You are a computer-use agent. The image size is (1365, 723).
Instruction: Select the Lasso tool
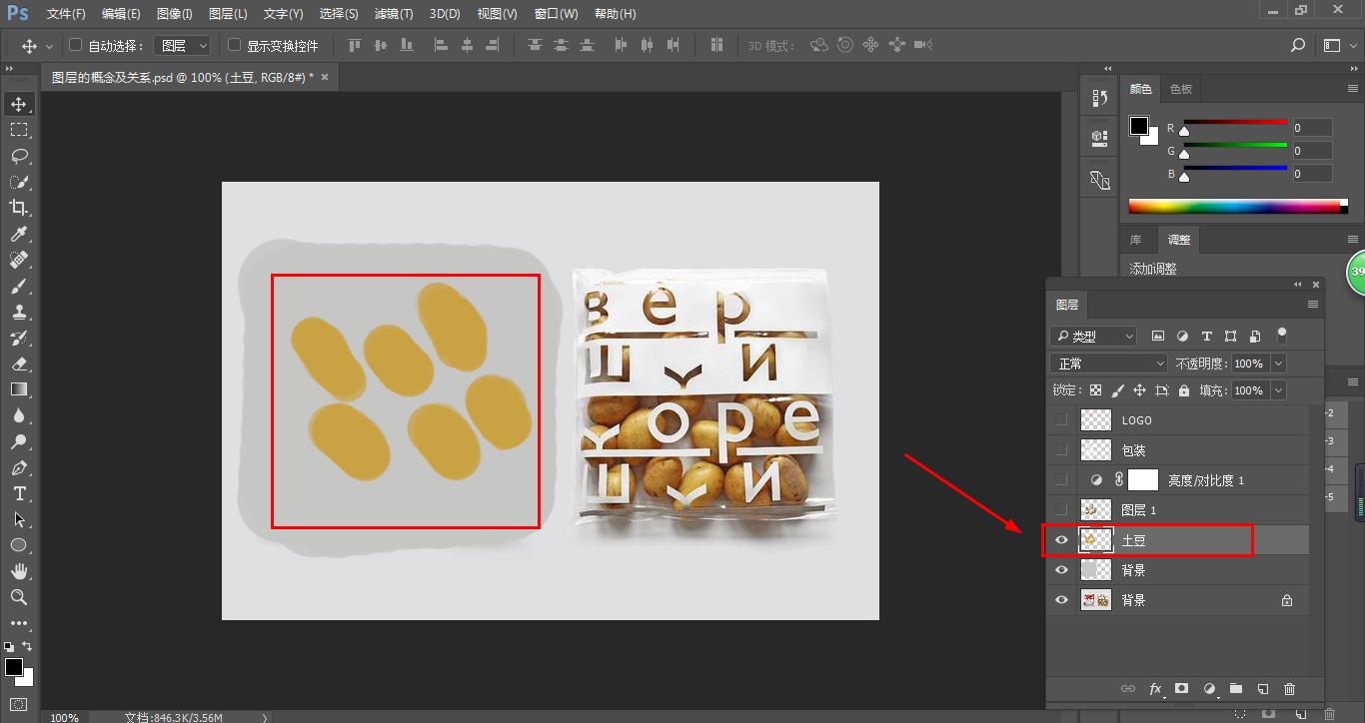pos(19,156)
